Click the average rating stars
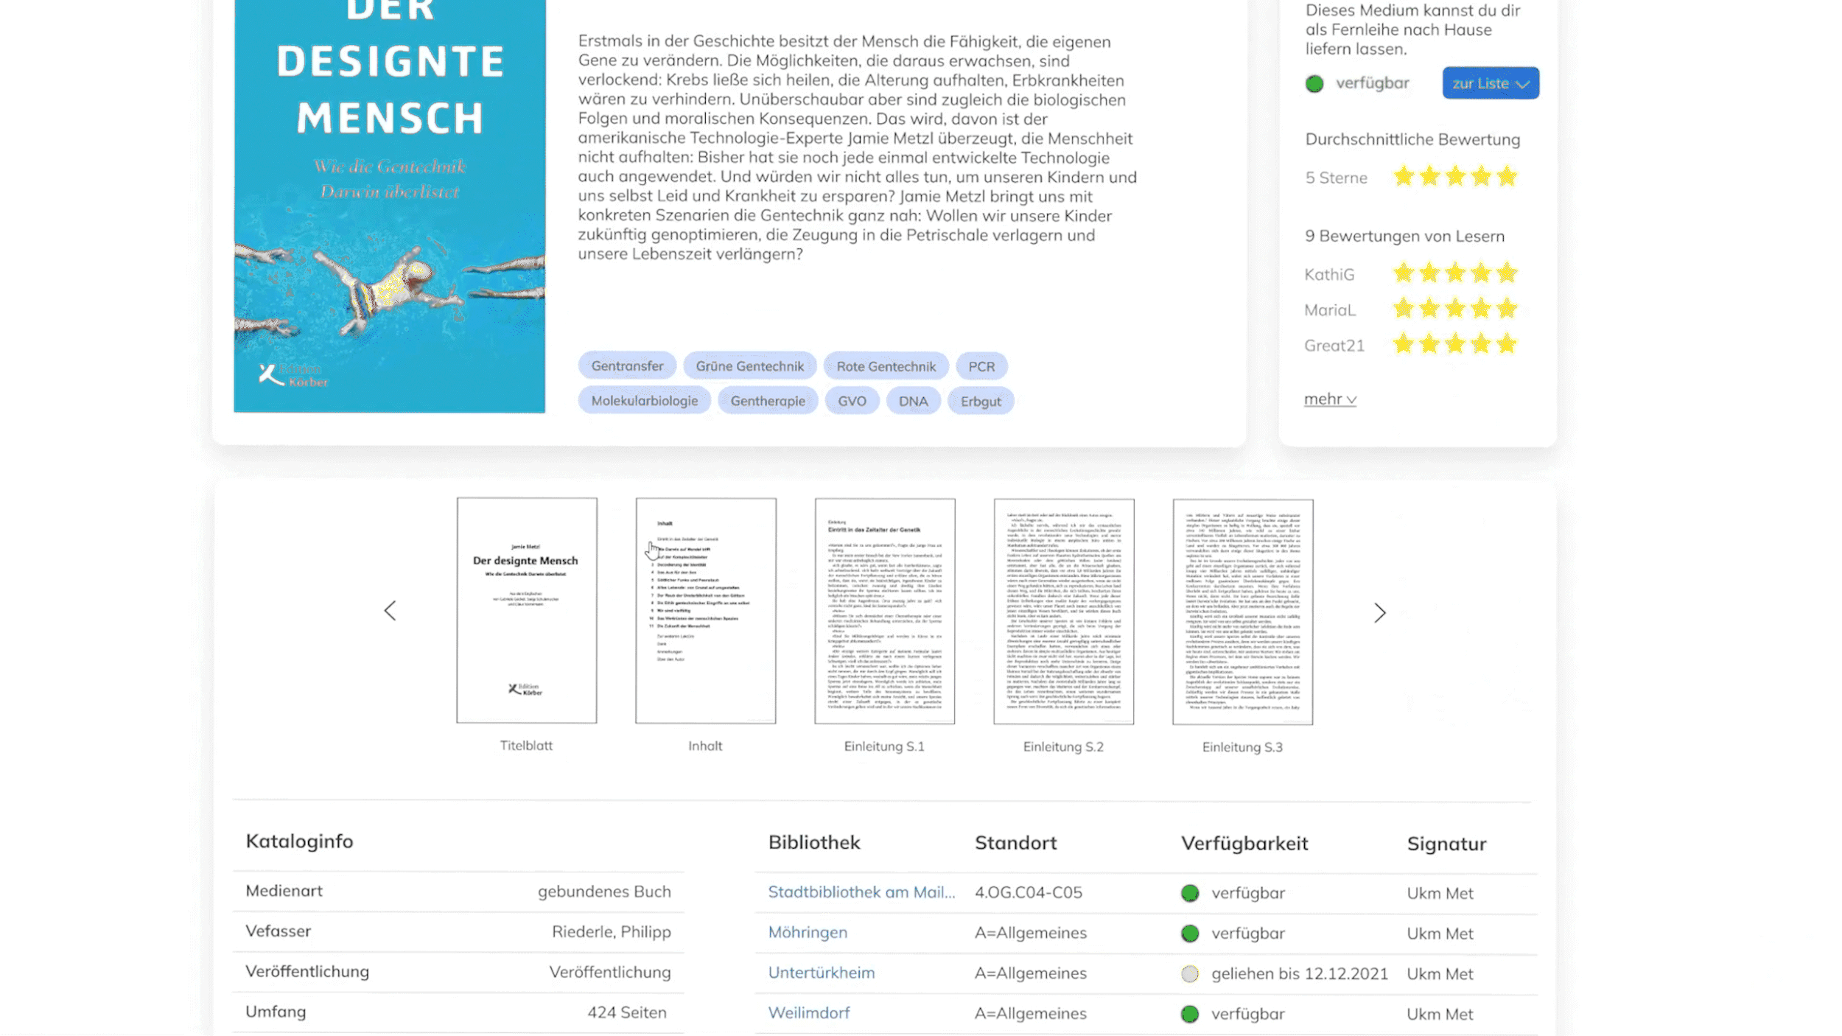The height and width of the screenshot is (1036, 1842). [x=1454, y=177]
